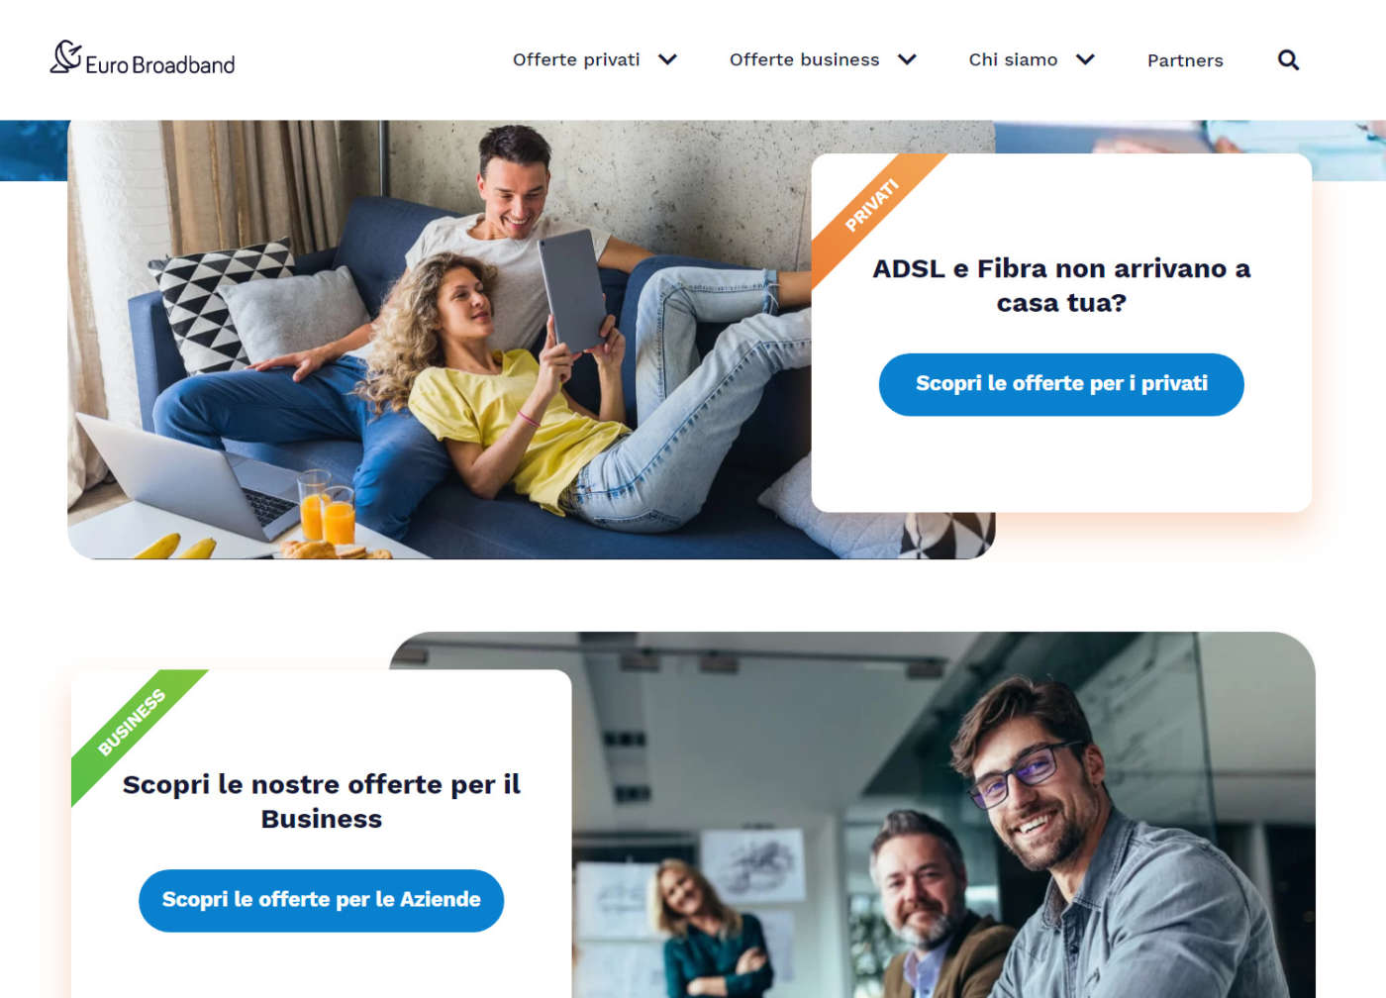The width and height of the screenshot is (1386, 998).
Task: Open the Chi siamo menu item
Action: 1013,59
